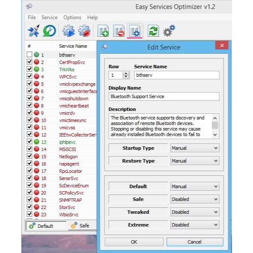Open the Startup Type dropdown
This screenshot has width=253, height=253.
[195, 148]
